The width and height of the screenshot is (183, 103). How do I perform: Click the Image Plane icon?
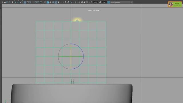[x=15, y=2]
